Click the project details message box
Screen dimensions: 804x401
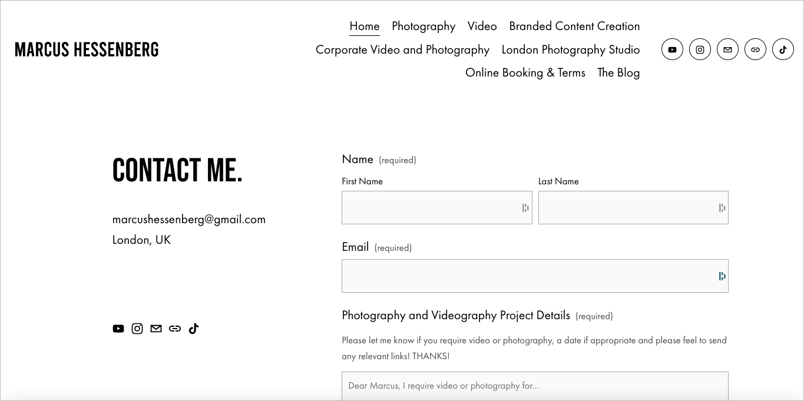click(535, 386)
